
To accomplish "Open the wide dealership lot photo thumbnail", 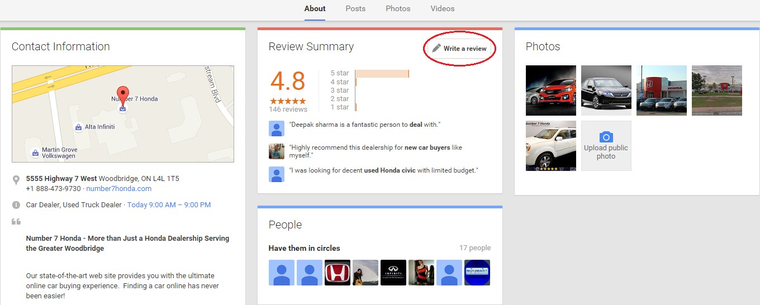I will click(x=717, y=90).
